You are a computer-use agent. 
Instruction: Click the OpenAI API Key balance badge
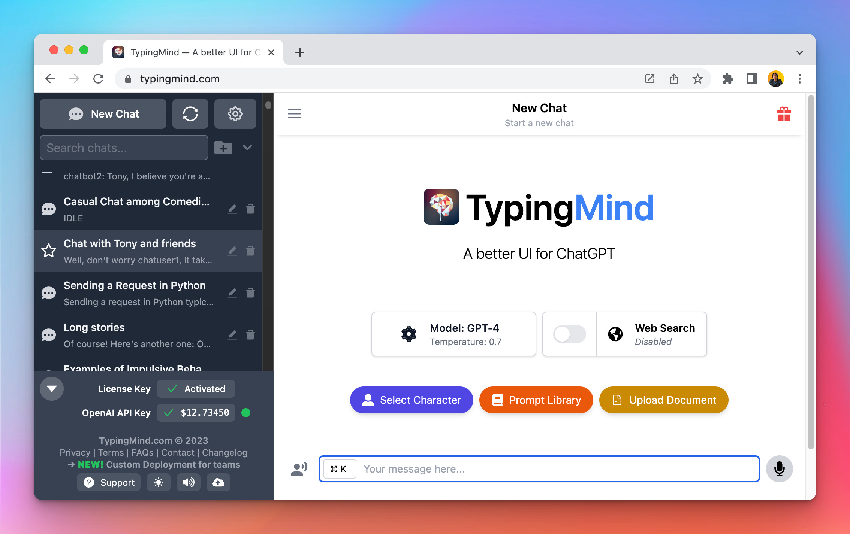(x=196, y=413)
